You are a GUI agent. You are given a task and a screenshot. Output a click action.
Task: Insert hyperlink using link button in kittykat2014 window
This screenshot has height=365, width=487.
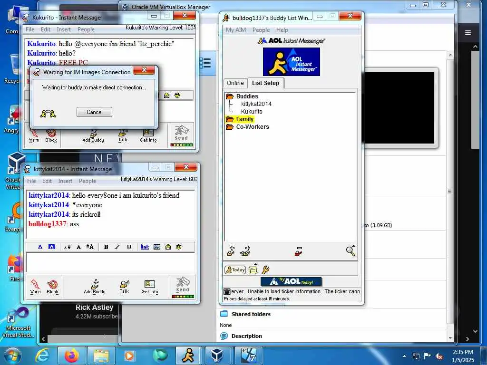click(145, 247)
